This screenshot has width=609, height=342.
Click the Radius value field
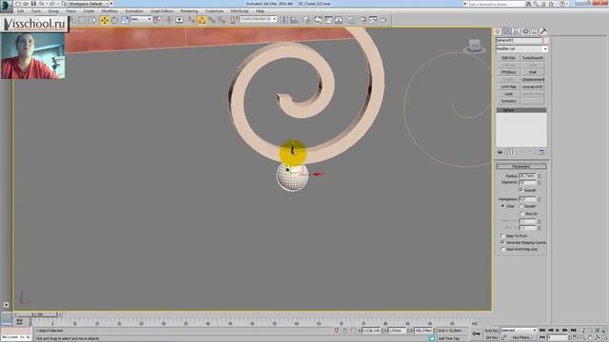[527, 176]
